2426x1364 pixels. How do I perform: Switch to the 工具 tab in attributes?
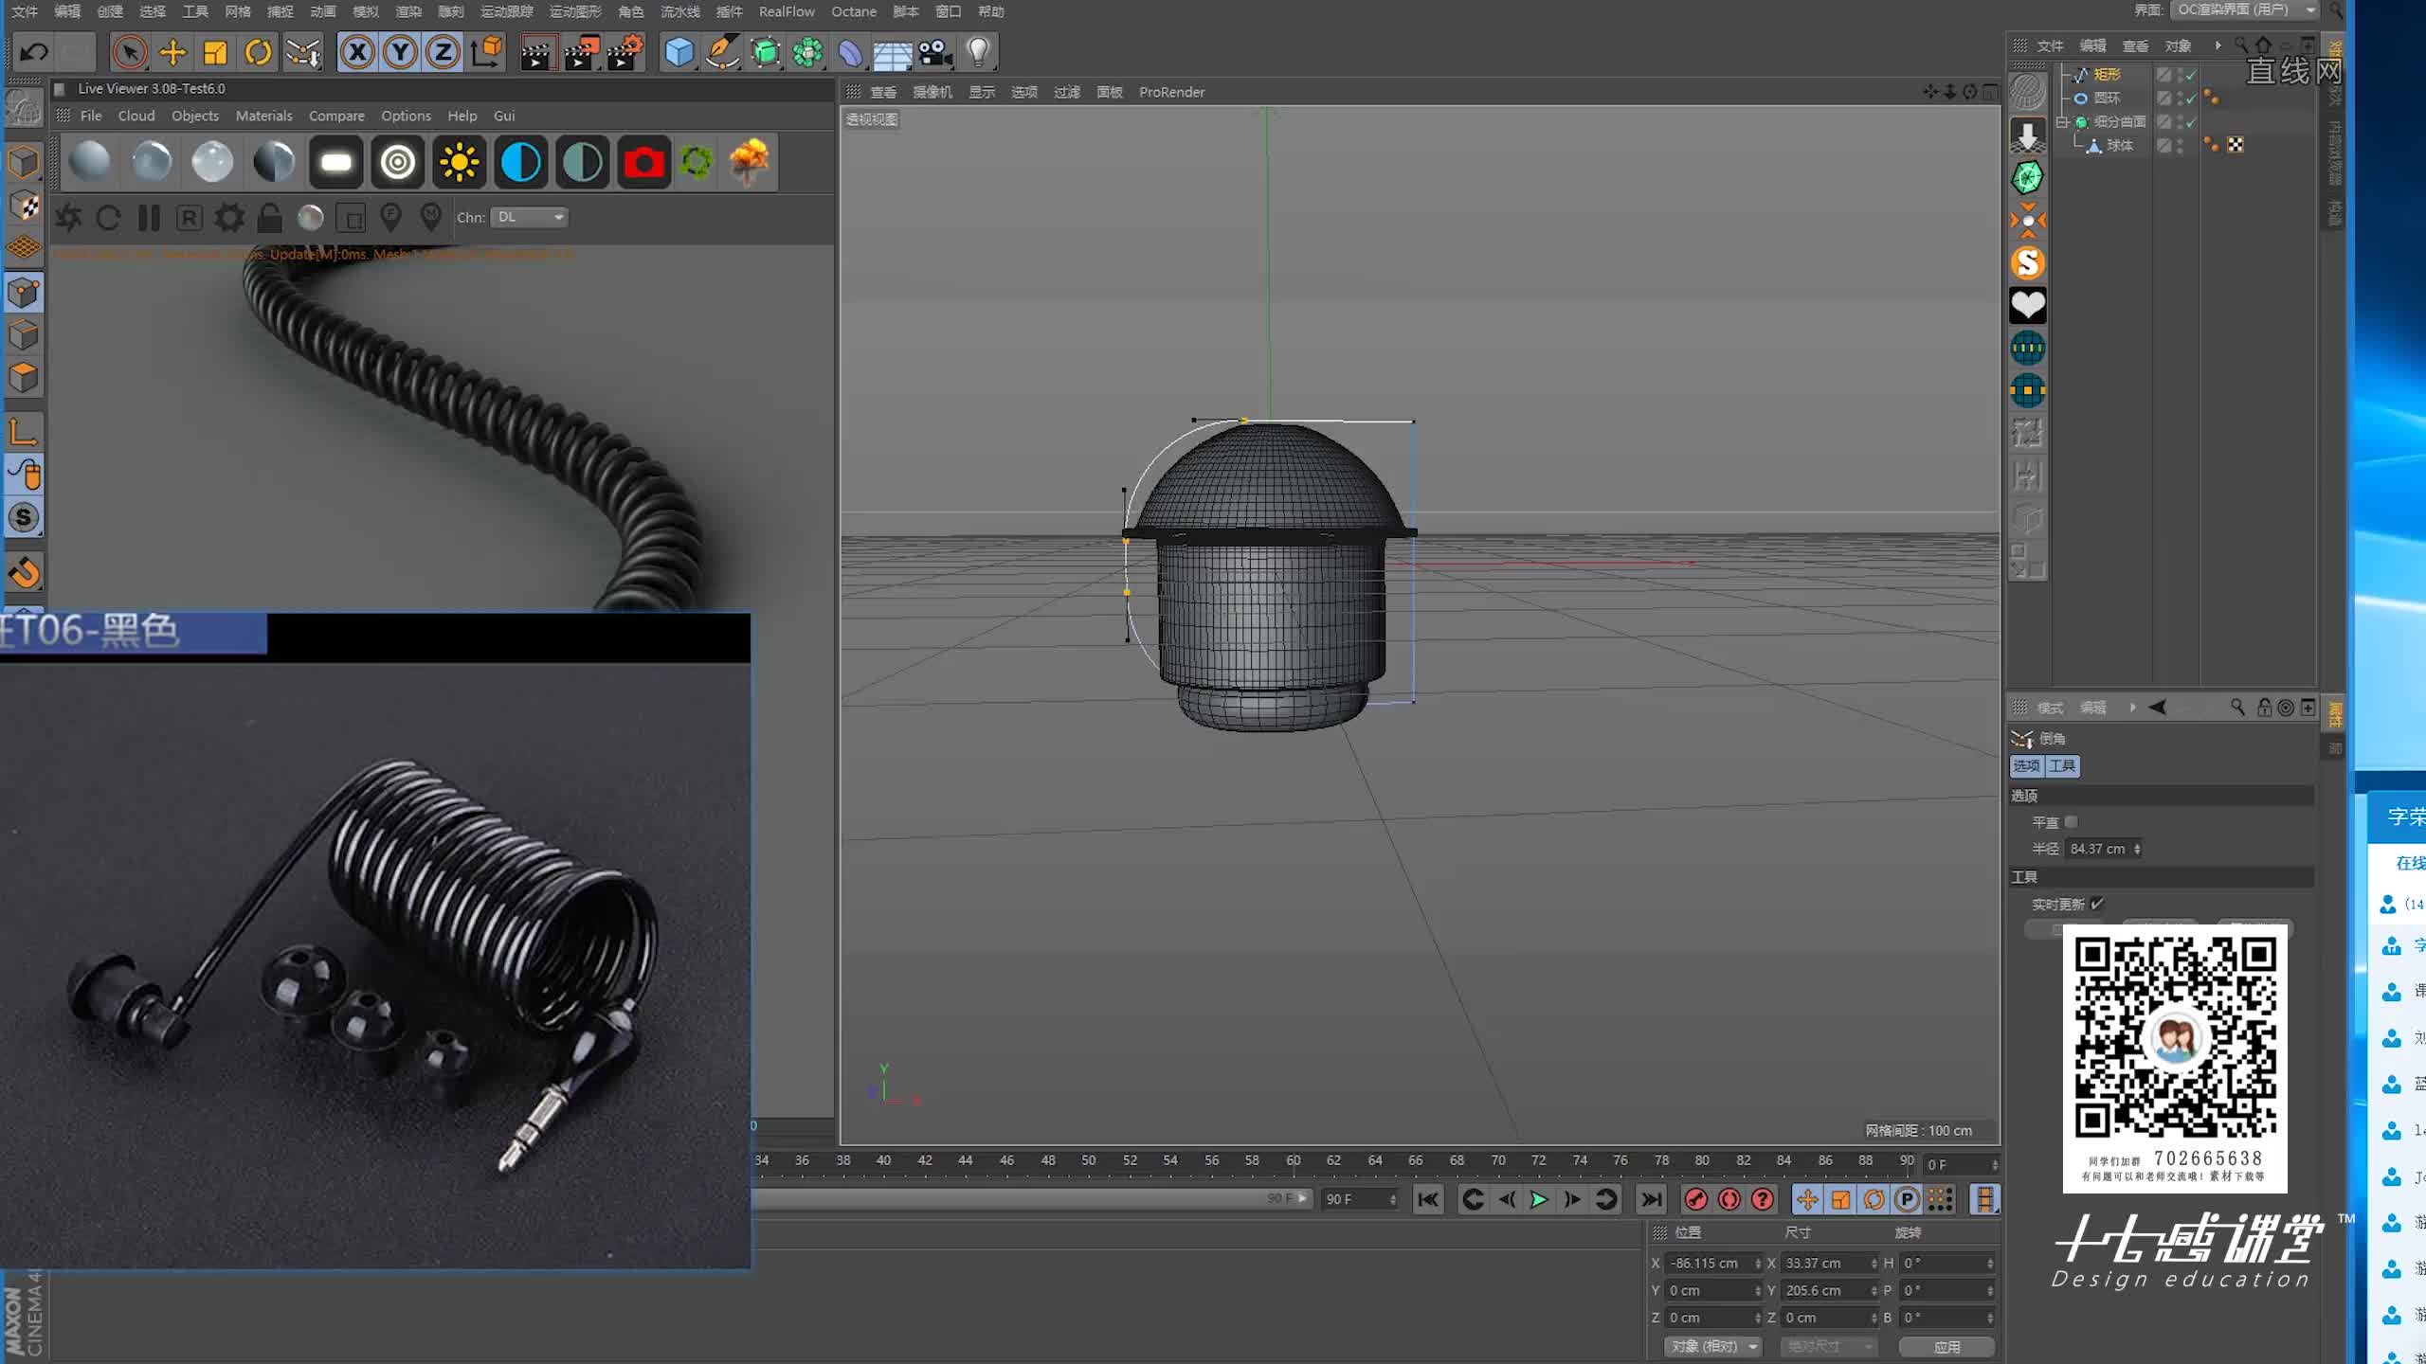2062,765
